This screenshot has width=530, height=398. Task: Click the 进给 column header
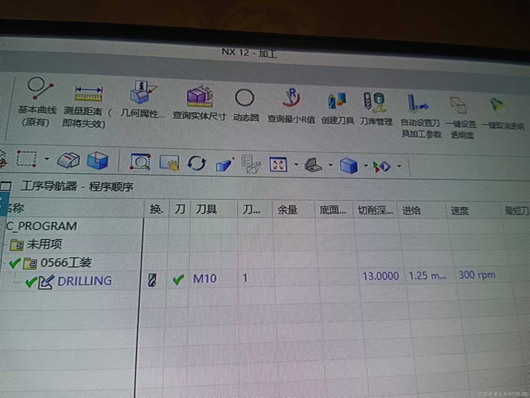click(x=411, y=211)
